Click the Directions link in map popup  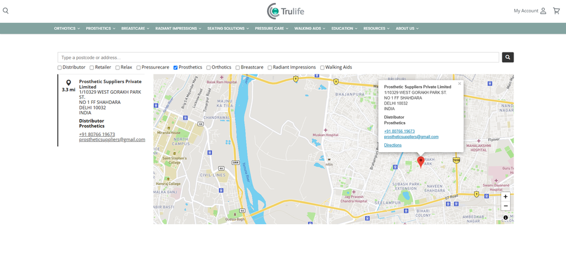click(393, 145)
